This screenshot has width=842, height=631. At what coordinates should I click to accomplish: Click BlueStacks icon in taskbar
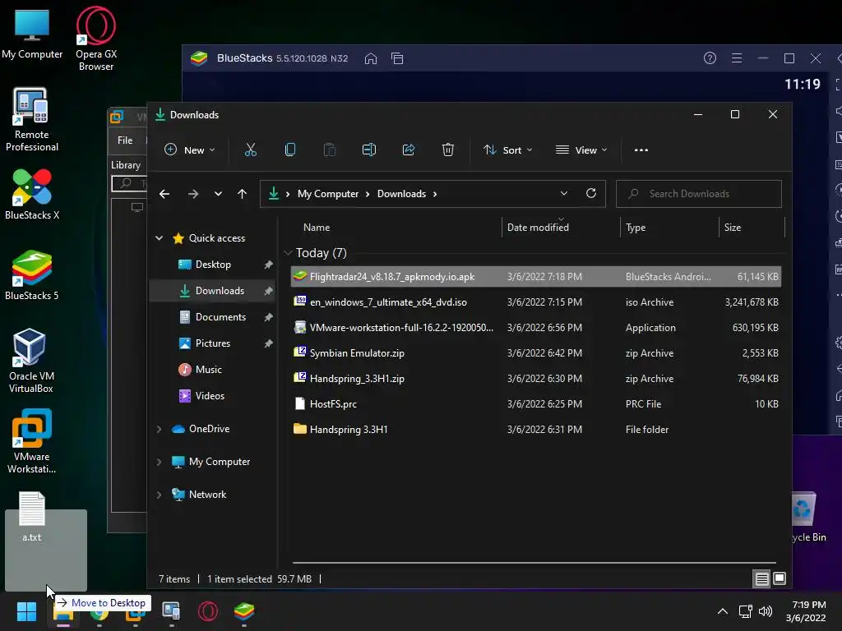coord(244,611)
